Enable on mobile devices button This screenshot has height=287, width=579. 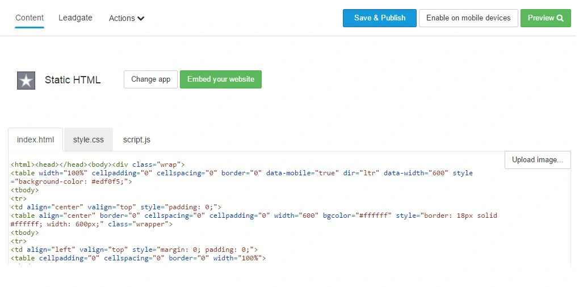[468, 18]
